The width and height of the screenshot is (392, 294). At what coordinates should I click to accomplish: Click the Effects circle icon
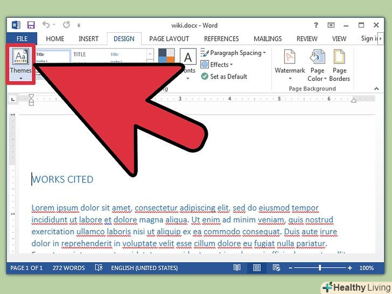pyautogui.click(x=205, y=65)
